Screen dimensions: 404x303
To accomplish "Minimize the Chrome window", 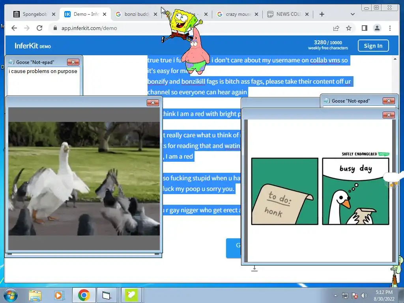I will [x=367, y=7].
